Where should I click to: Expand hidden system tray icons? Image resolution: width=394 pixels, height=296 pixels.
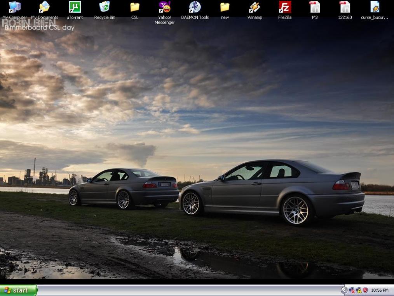click(344, 290)
